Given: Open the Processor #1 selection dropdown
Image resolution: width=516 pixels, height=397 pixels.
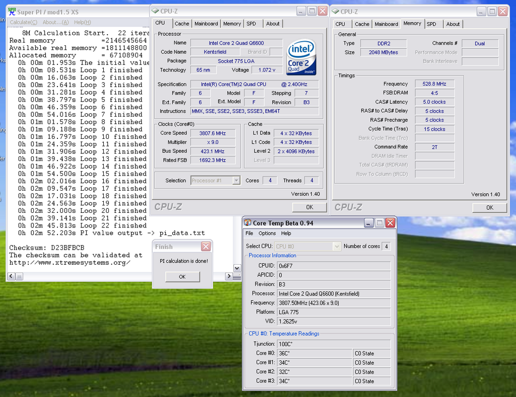Looking at the screenshot, I should [x=236, y=181].
